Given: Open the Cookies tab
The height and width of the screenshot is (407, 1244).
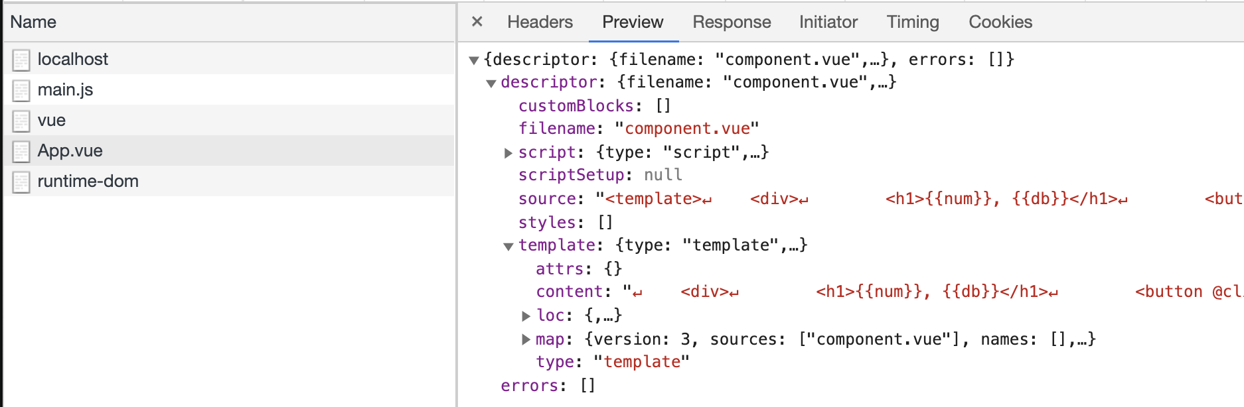Looking at the screenshot, I should [1000, 22].
